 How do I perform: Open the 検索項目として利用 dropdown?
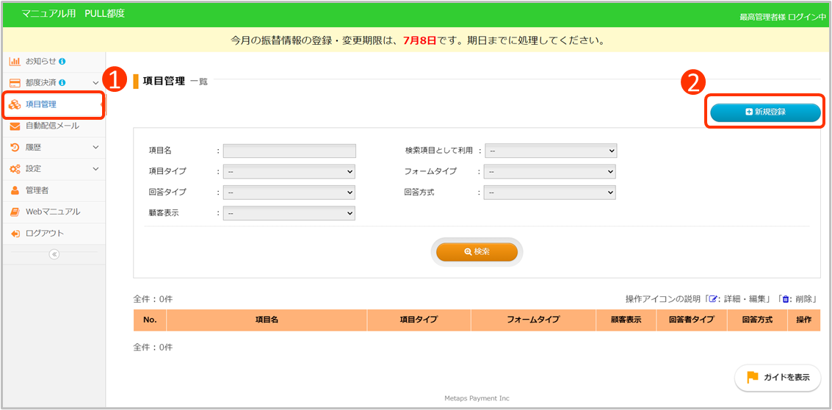[551, 151]
